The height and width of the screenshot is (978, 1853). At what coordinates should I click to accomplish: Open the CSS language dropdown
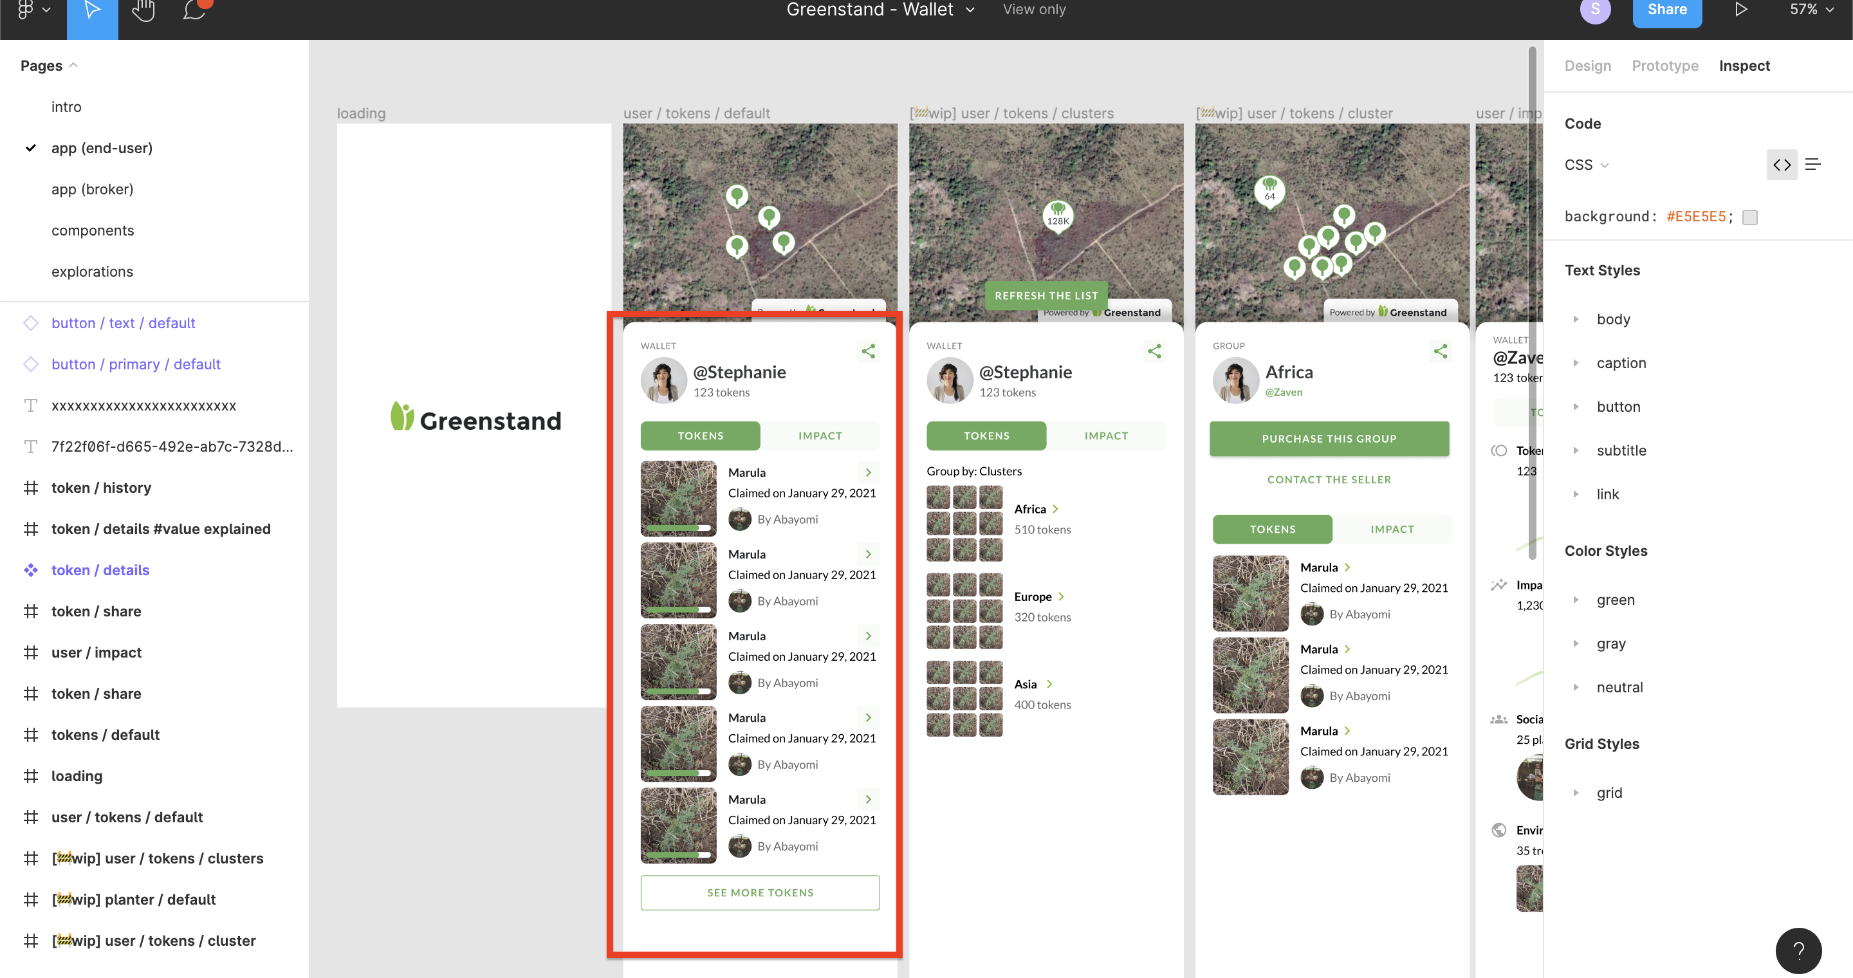point(1586,165)
